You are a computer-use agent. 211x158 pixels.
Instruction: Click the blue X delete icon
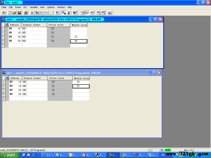click(57, 13)
